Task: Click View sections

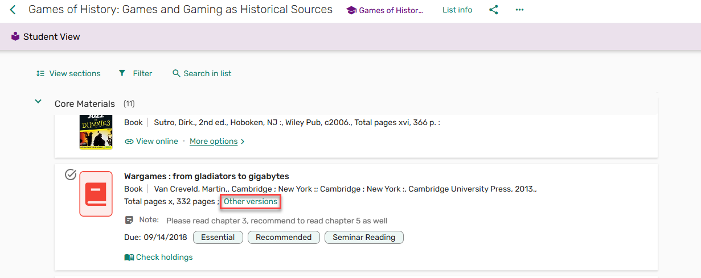Action: (75, 73)
